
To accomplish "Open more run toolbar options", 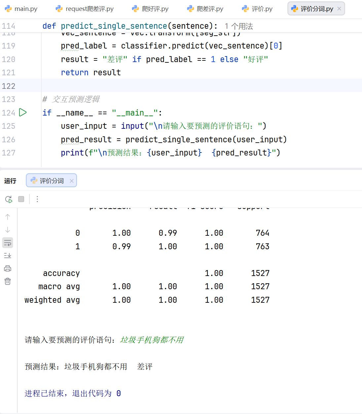I will click(37, 199).
